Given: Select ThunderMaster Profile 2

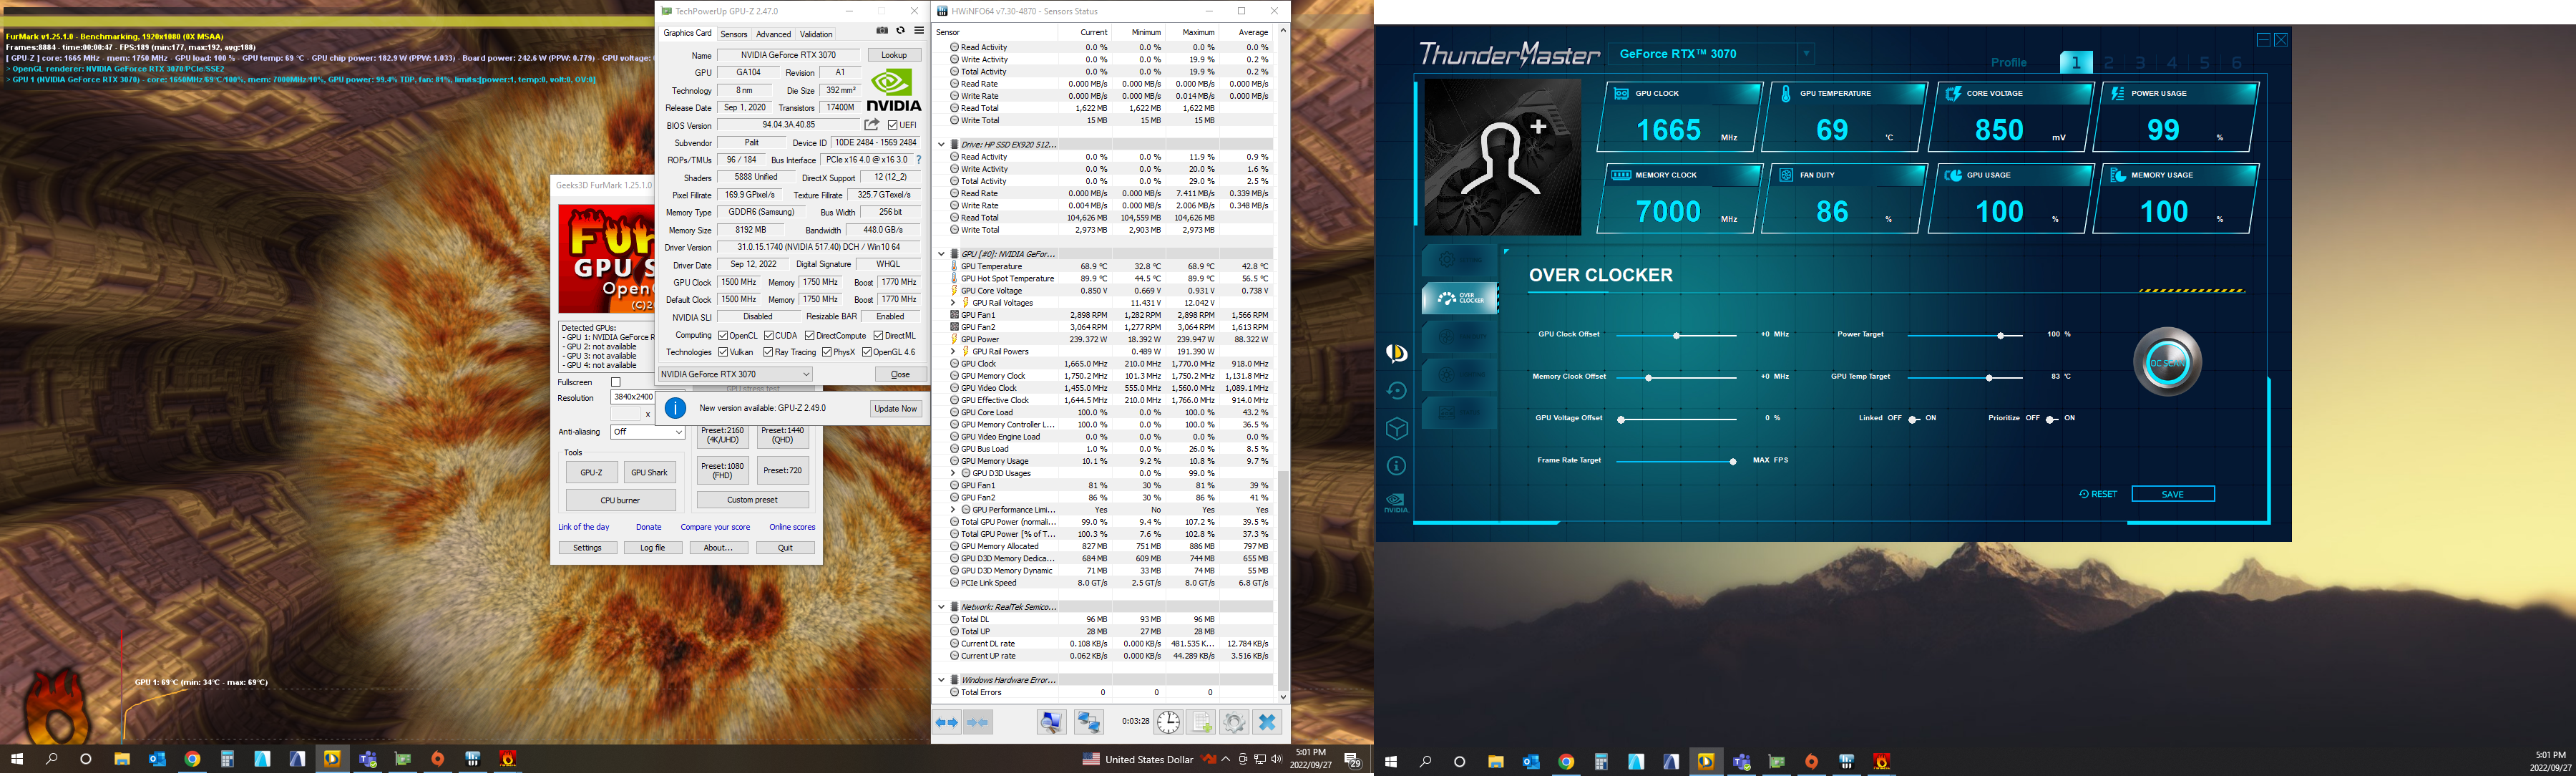Looking at the screenshot, I should point(2108,62).
